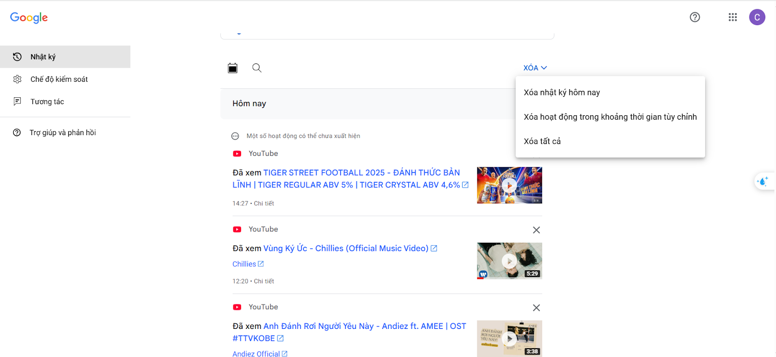This screenshot has width=776, height=357.
Task: Click the search activity magnifier icon
Action: (257, 68)
